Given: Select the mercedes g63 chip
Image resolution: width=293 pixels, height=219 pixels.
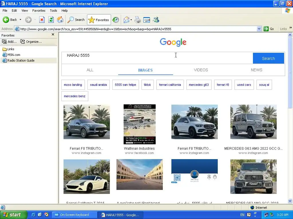Looking at the screenshot, I should pyautogui.click(x=199, y=85).
